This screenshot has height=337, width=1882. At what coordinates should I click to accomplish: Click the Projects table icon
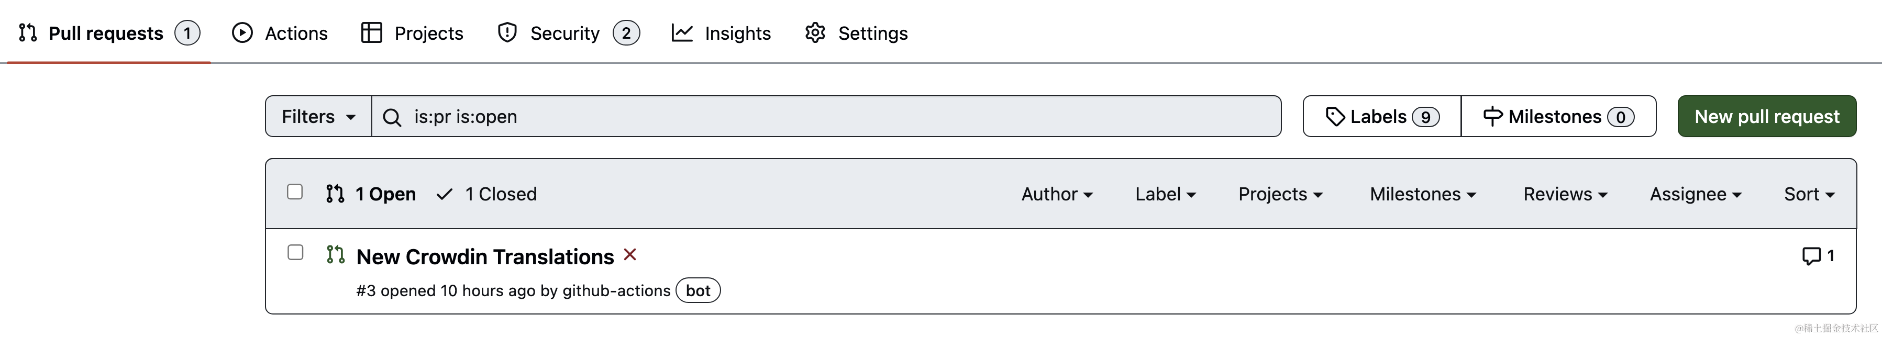click(x=371, y=33)
